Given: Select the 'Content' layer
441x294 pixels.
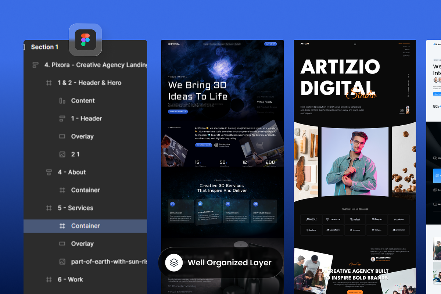Looking at the screenshot, I should (x=85, y=101).
